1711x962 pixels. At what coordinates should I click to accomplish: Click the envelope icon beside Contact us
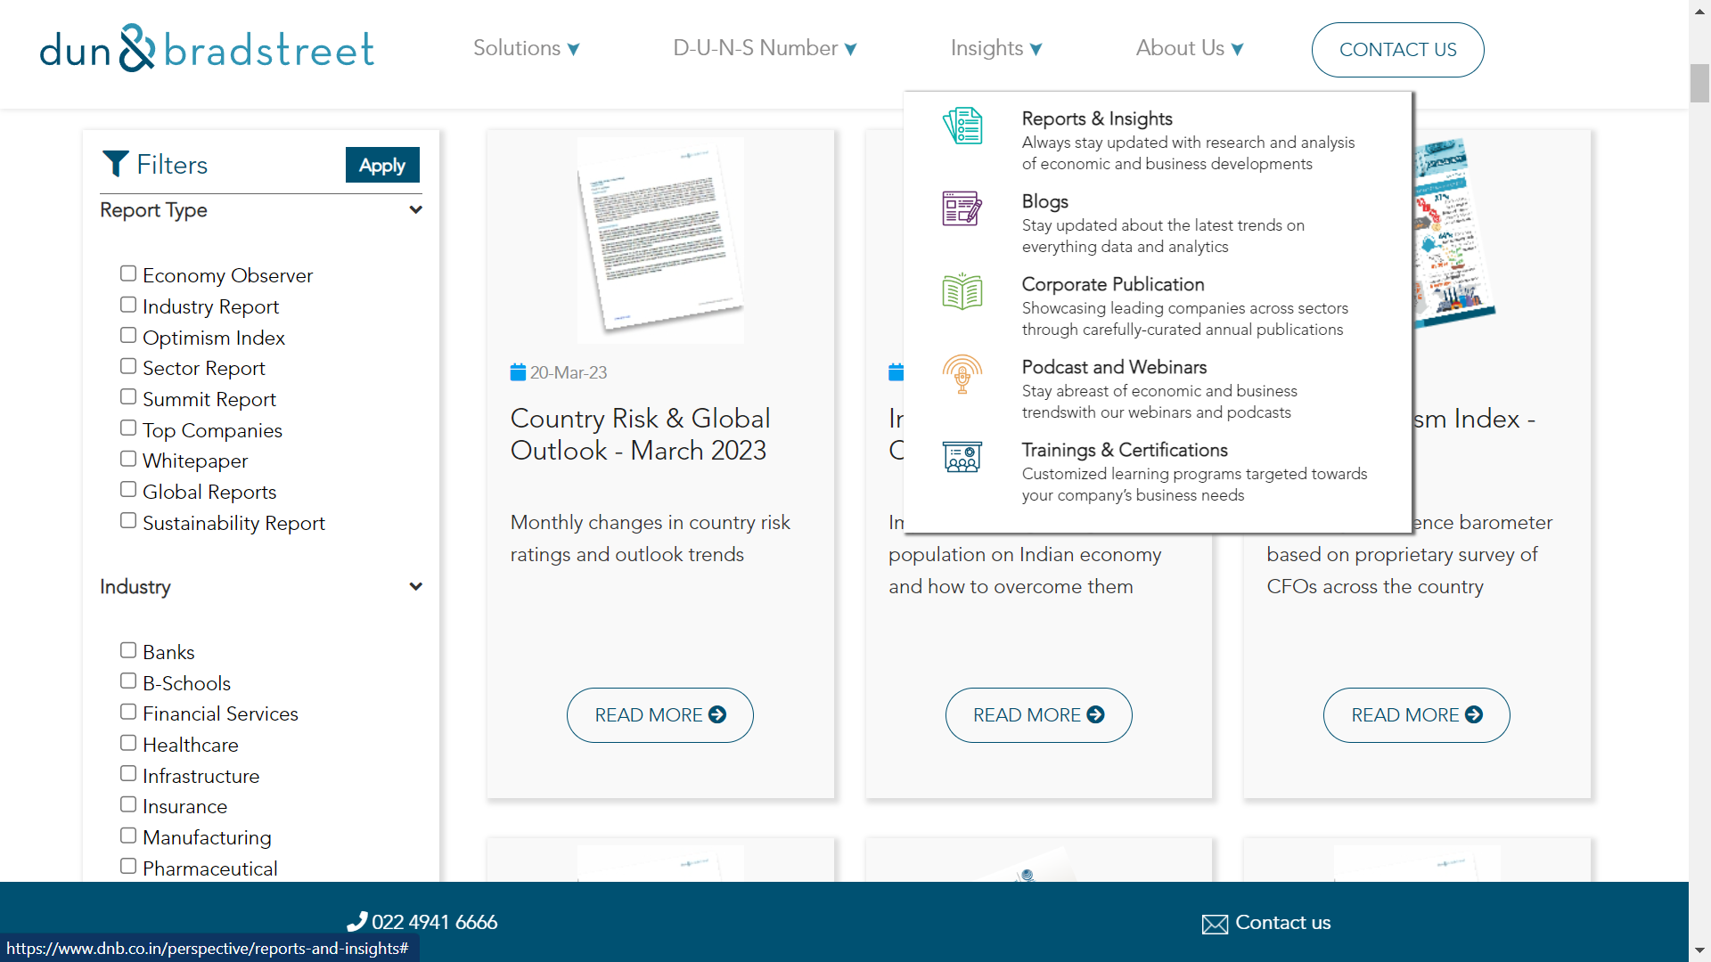[1215, 925]
